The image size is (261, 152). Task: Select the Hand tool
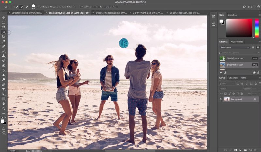pyautogui.click(x=3, y=104)
